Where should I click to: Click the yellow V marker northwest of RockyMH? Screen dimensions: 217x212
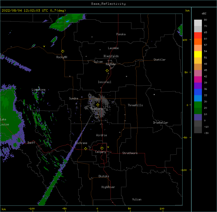(x=44, y=46)
